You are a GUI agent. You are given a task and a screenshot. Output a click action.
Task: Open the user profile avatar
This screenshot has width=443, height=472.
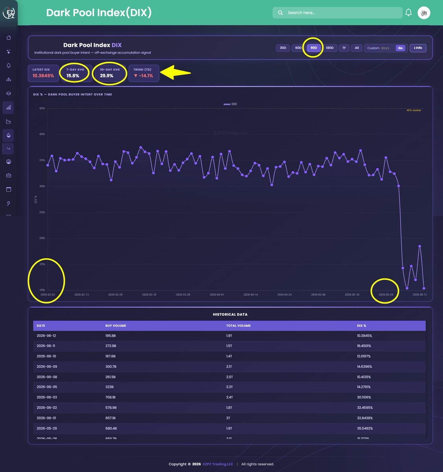[424, 13]
